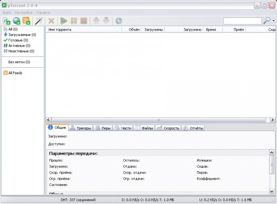This screenshot has height=204, width=277.
Task: Click the Add Torrent toolbar icon
Action: coord(6,21)
